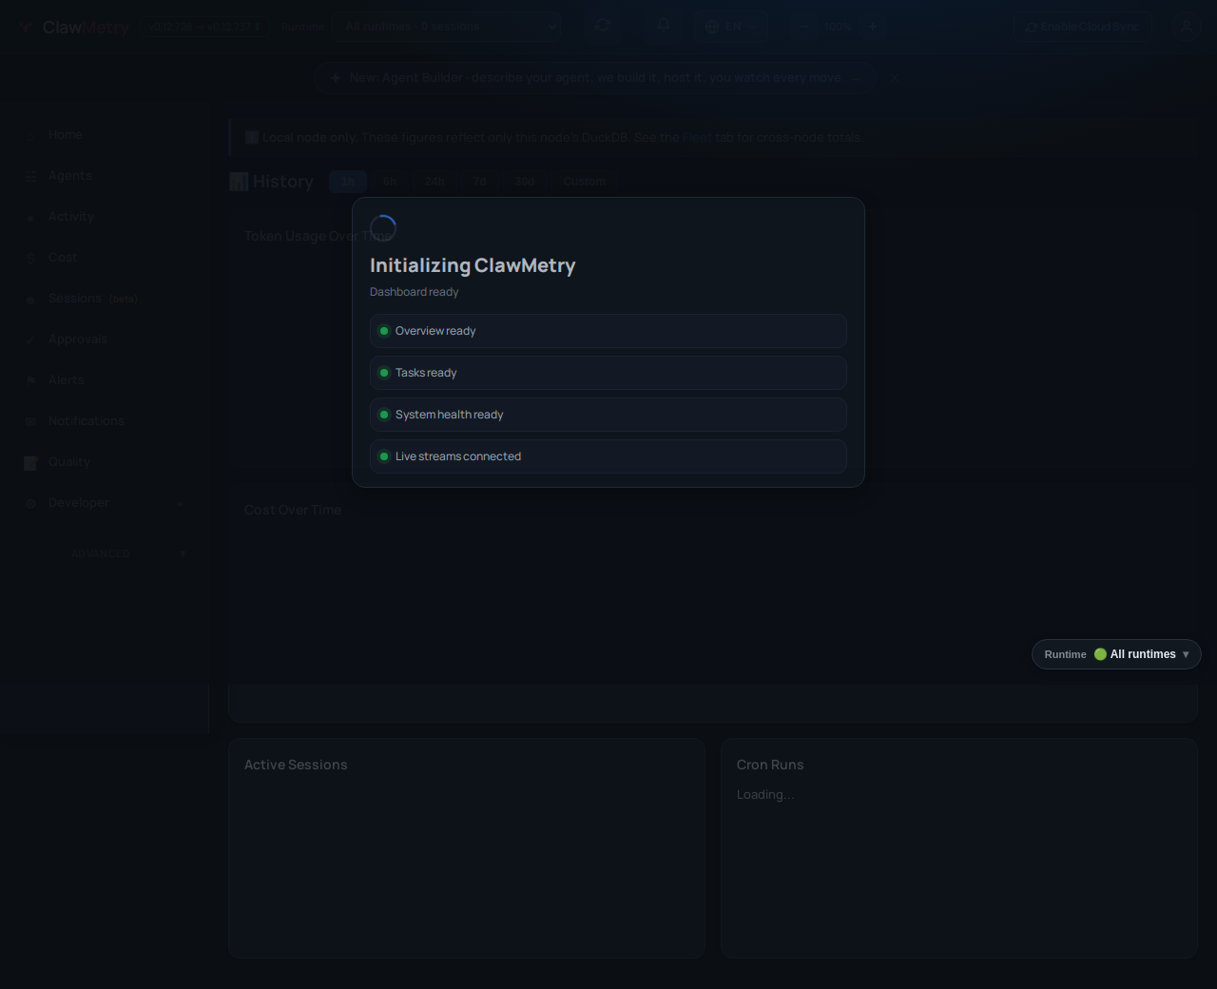Dismiss the Agent Builder announcement banner
1217x989 pixels.
(x=894, y=78)
